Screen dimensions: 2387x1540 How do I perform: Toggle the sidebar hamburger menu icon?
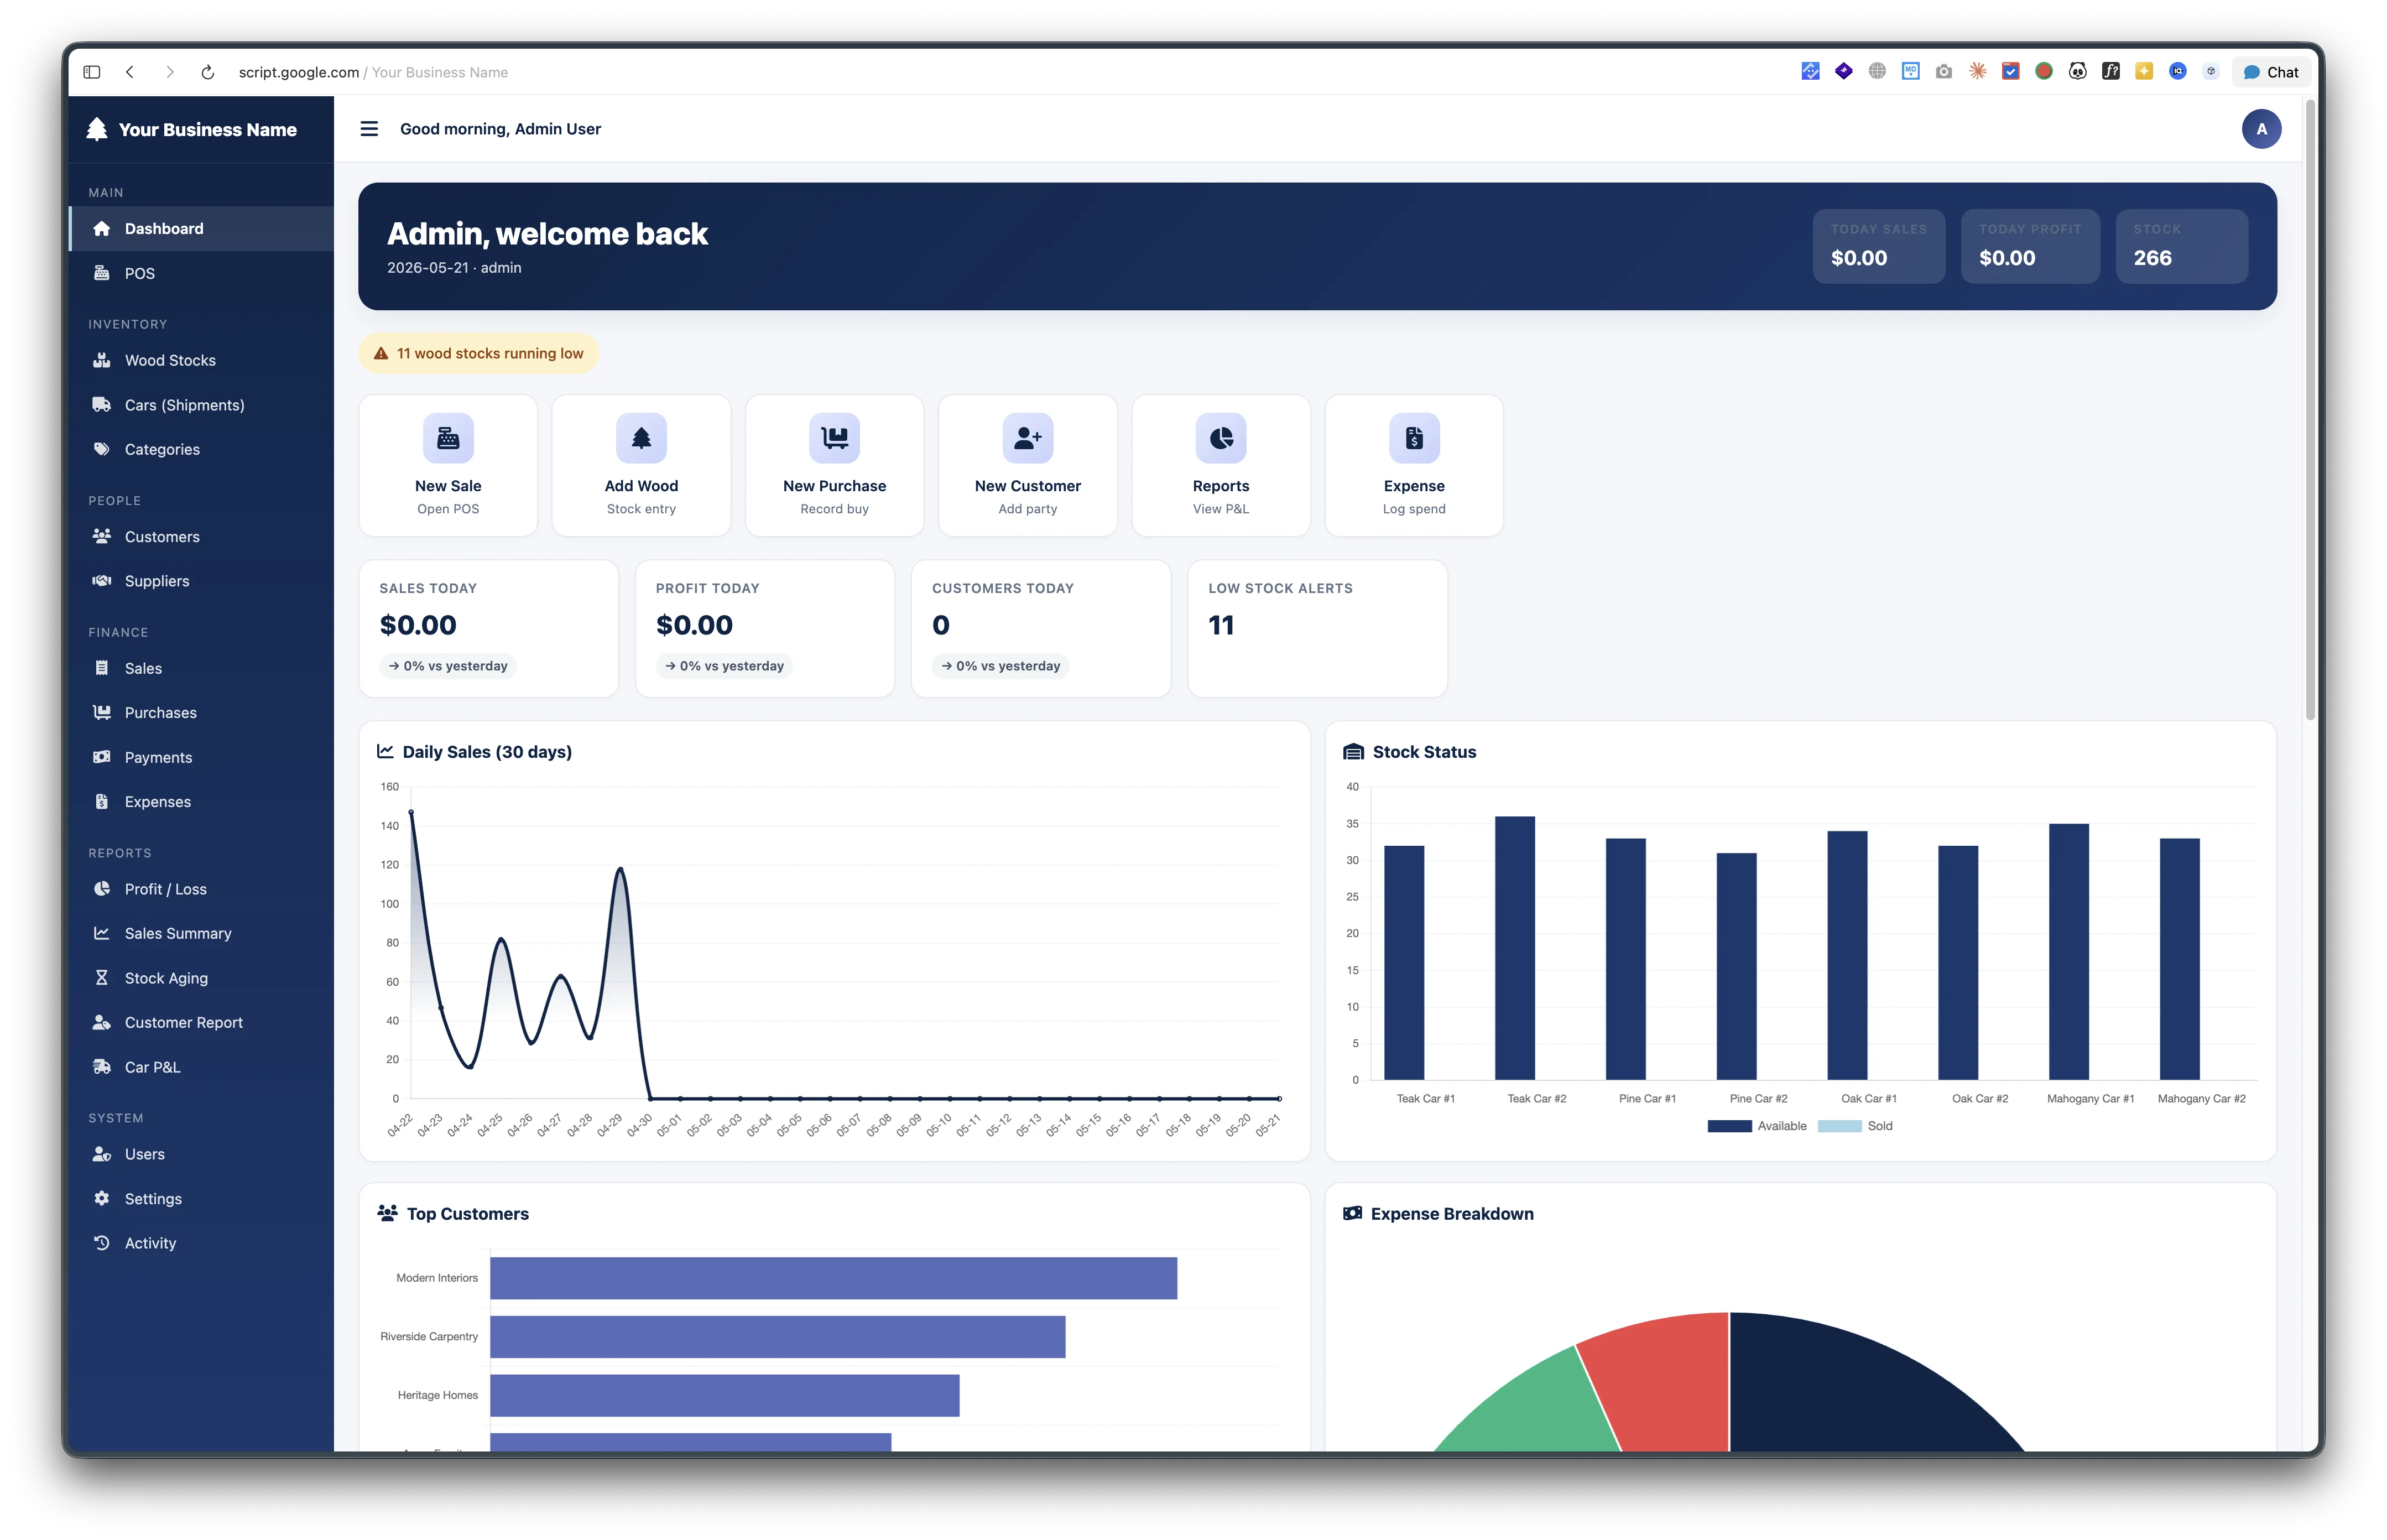[x=369, y=129]
